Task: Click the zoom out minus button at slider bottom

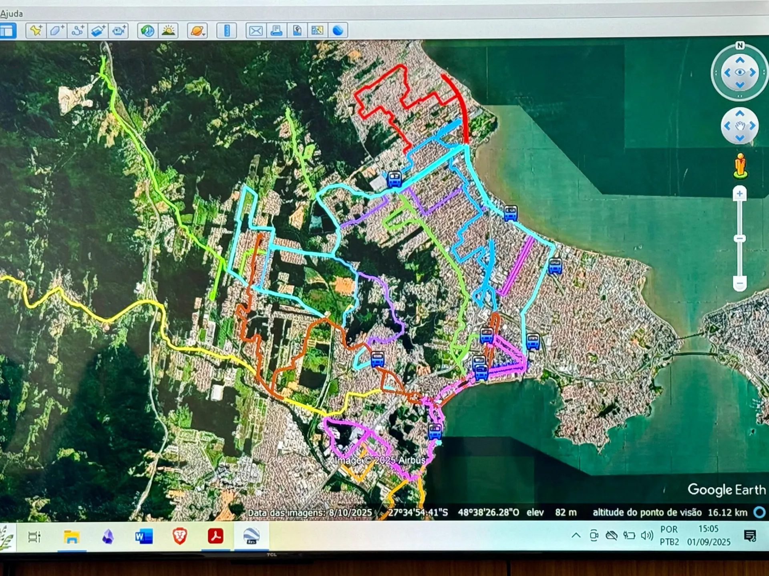Action: tap(739, 283)
